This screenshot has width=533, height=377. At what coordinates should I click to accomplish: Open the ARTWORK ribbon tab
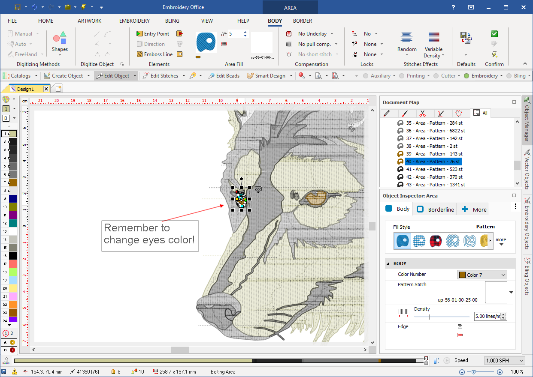pyautogui.click(x=89, y=21)
